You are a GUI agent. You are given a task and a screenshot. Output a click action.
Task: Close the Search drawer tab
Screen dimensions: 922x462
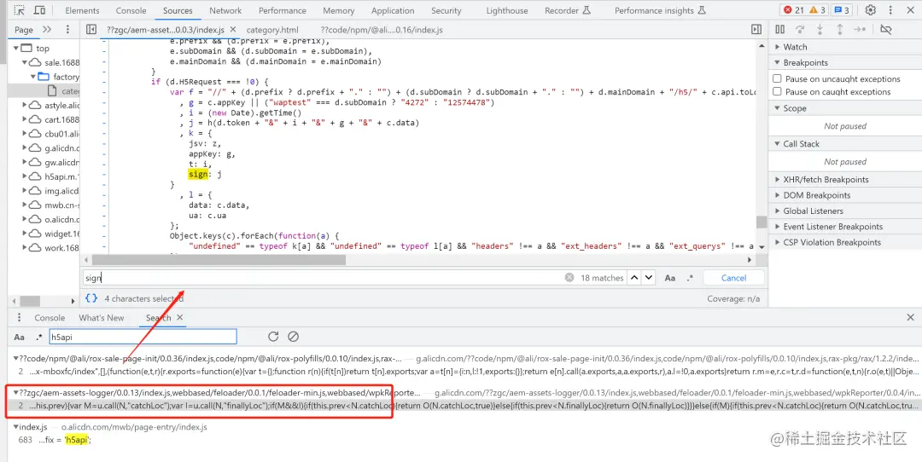click(x=180, y=318)
